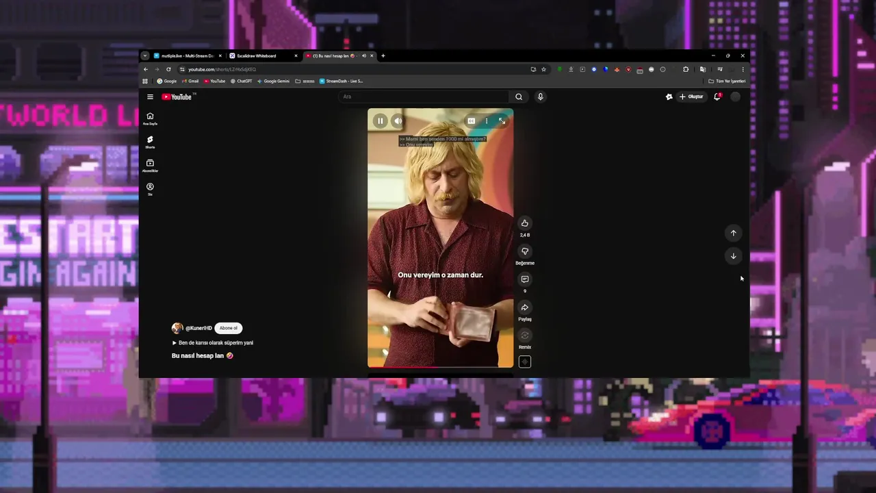Open Ana Sayfa in the sidebar
876x493 pixels.
tap(150, 118)
